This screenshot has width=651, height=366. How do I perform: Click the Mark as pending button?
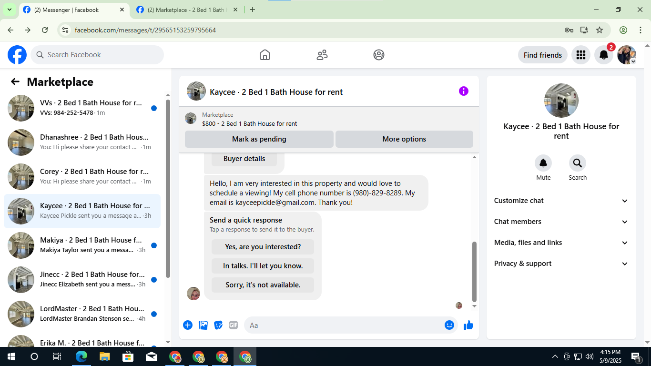point(259,139)
